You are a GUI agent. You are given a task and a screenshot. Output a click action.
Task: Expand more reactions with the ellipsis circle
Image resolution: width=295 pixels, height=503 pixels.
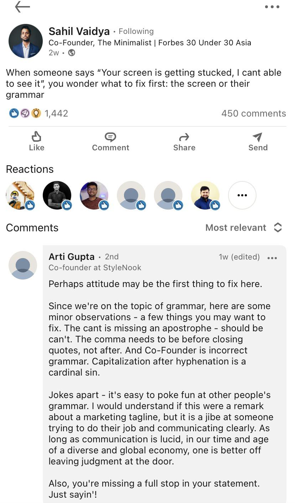[x=242, y=195]
